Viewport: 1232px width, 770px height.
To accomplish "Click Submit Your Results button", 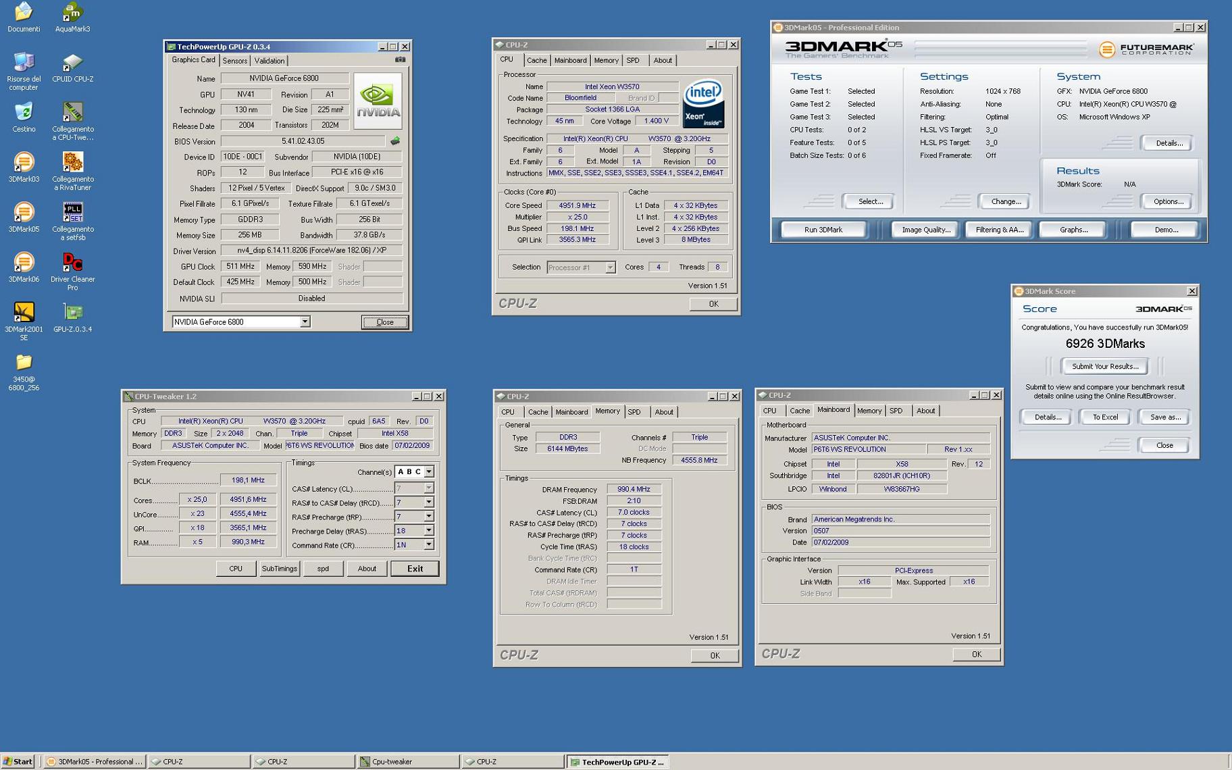I will pos(1104,366).
